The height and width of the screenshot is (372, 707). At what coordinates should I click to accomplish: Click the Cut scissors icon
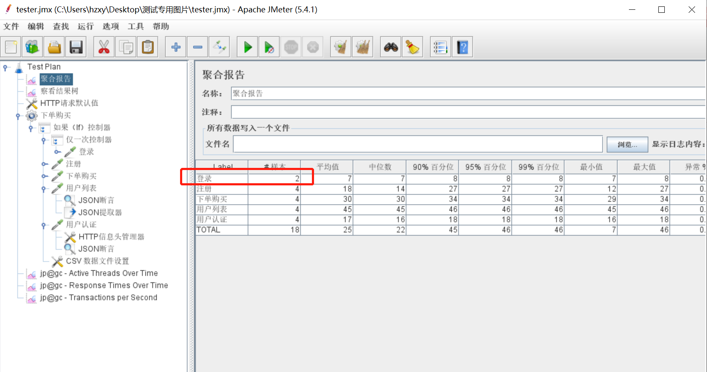coord(104,47)
